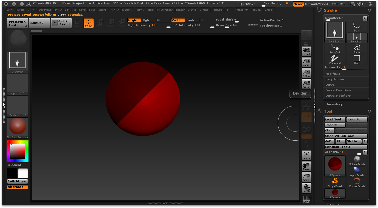Choose the DragDot stroke type
Image resolution: width=378 pixels, height=208 pixels.
tap(335, 49)
